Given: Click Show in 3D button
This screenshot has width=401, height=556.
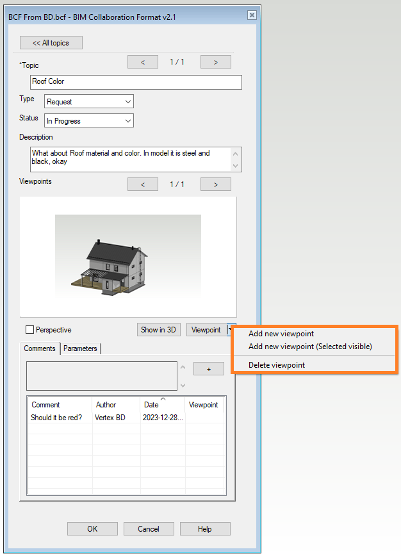Looking at the screenshot, I should tap(158, 330).
